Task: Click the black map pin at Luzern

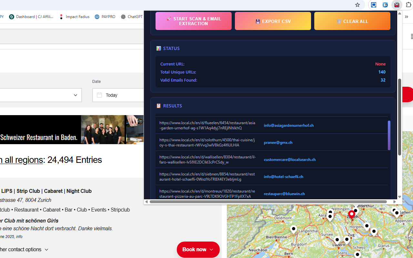Action: tap(337, 240)
